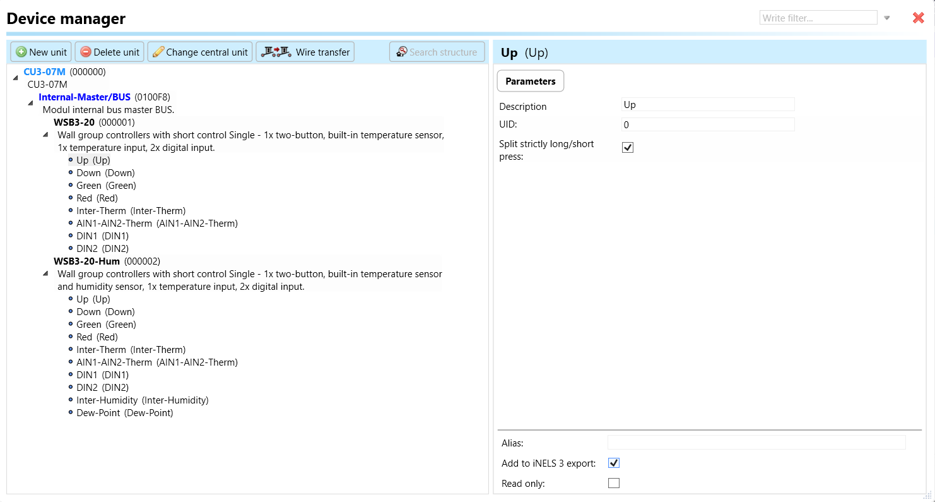
Task: Open the filter dropdown arrow
Action: 887,18
